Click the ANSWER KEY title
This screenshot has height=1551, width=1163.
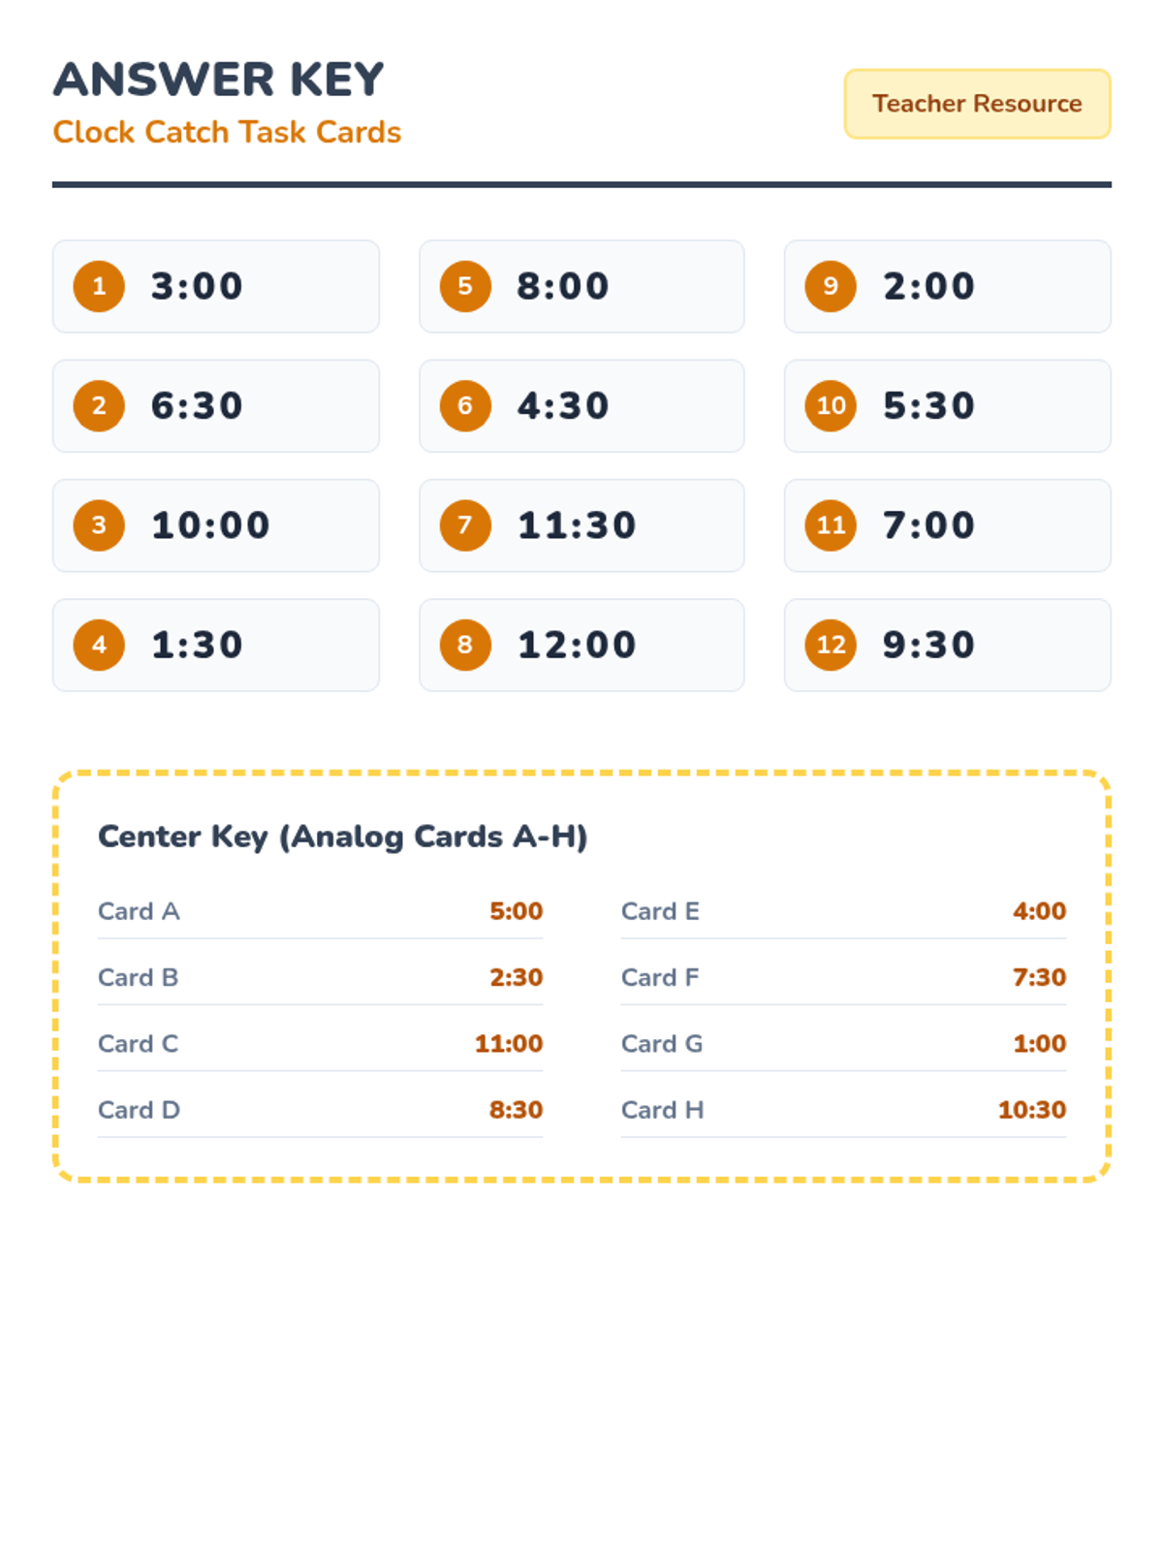[x=218, y=79]
